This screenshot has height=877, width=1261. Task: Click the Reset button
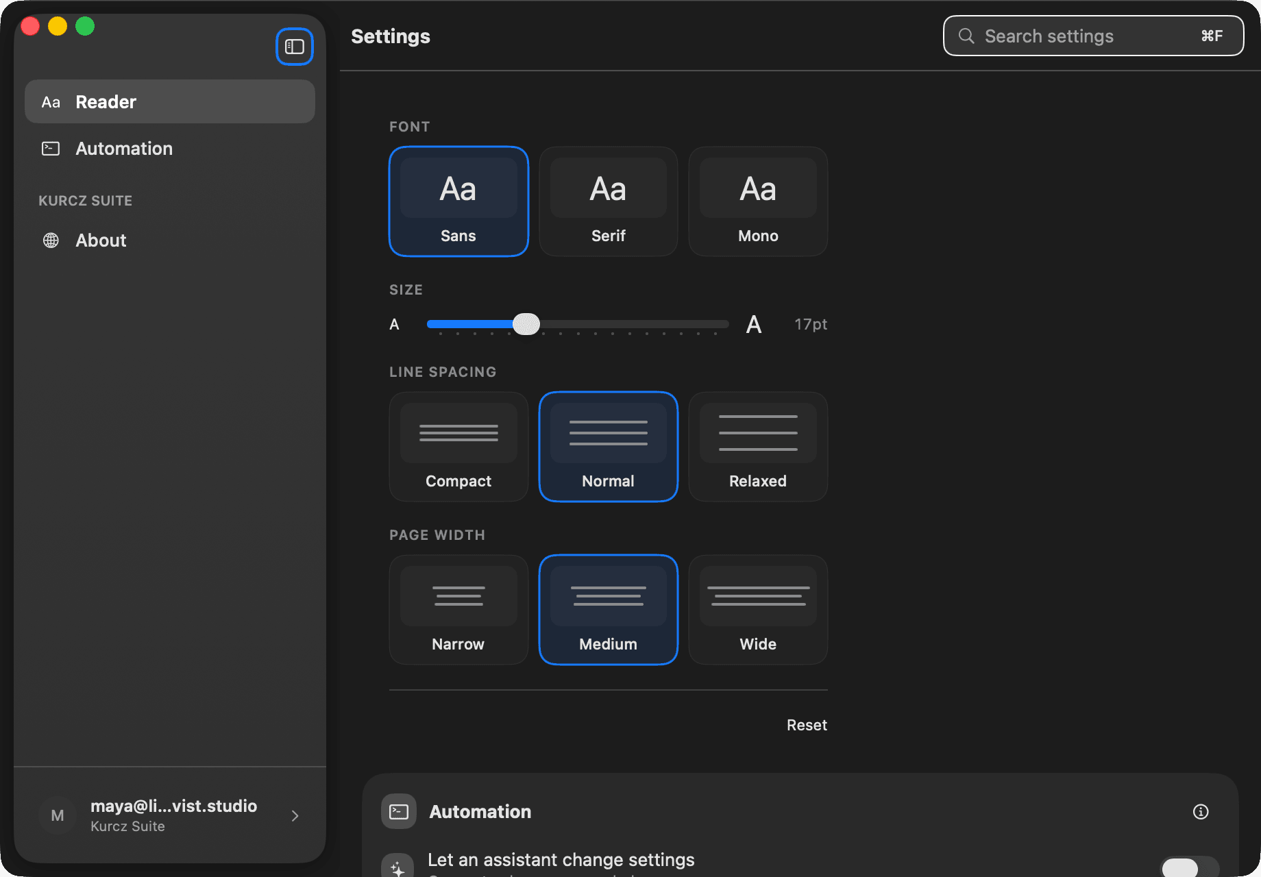click(x=807, y=725)
